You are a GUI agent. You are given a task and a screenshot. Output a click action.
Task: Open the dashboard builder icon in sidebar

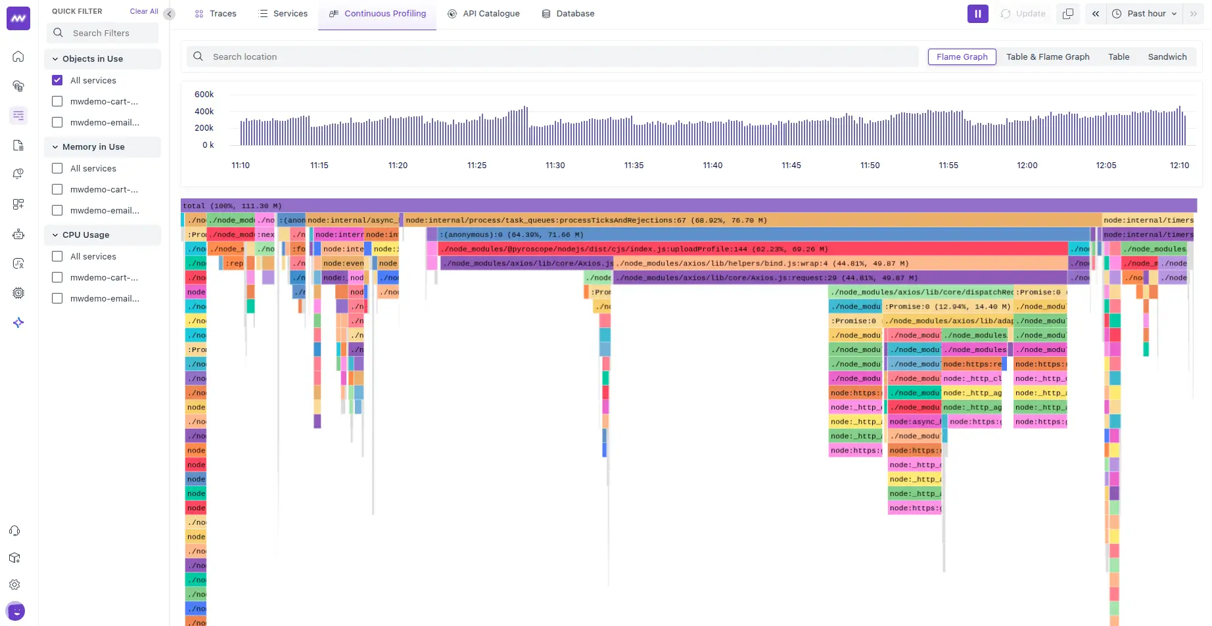pos(18,204)
